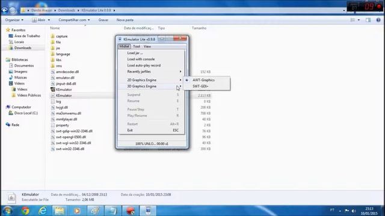The image size is (385, 216).
Task: Select the language folder icon
Action: [52, 54]
